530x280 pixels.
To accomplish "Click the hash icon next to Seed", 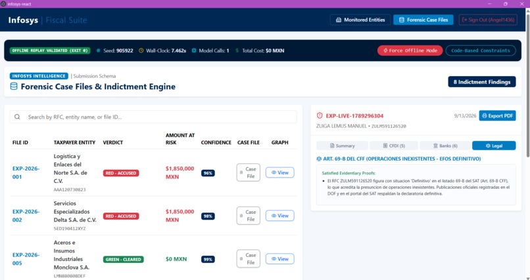I will (x=99, y=50).
